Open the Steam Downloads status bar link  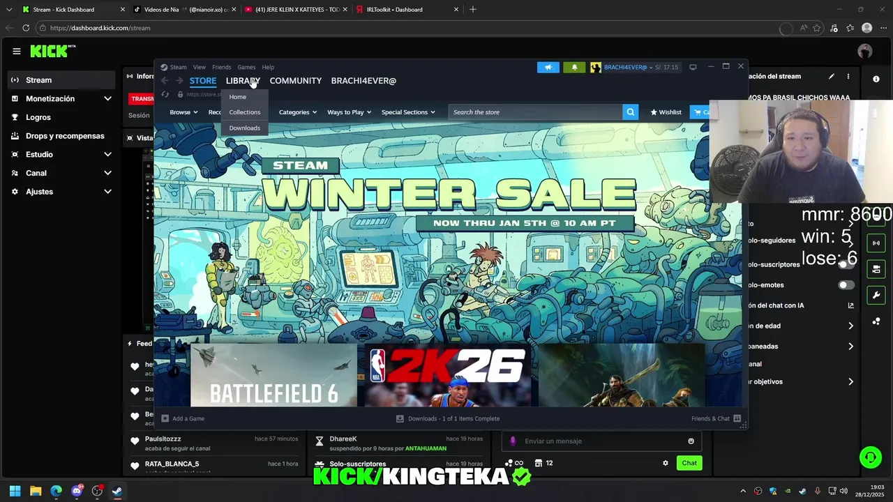[448, 419]
